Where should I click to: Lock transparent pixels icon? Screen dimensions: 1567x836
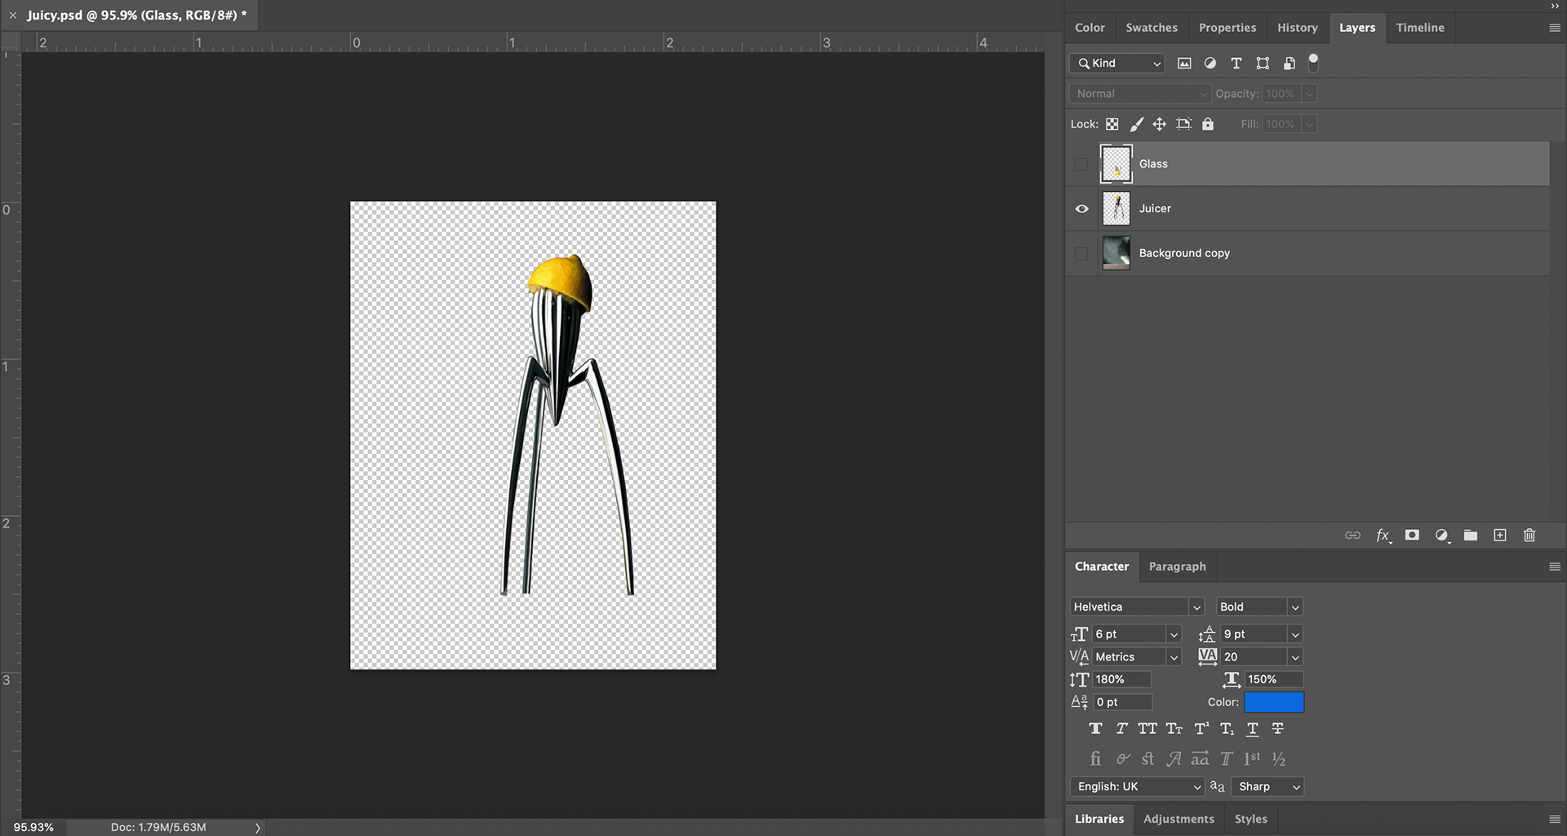coord(1112,124)
